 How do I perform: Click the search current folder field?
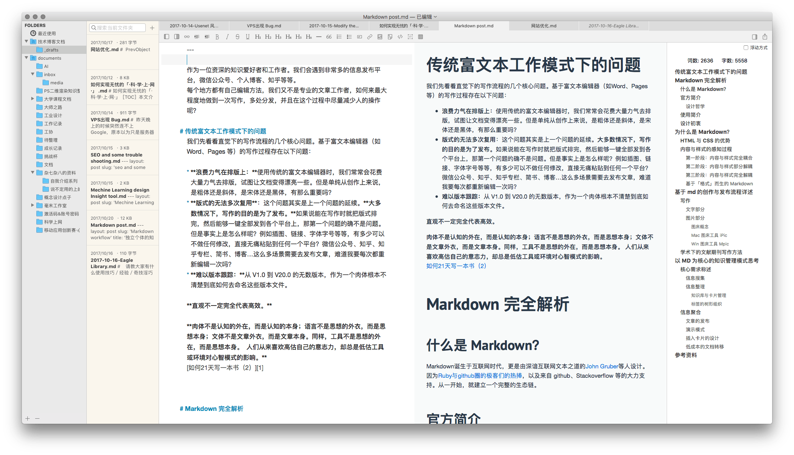(118, 28)
